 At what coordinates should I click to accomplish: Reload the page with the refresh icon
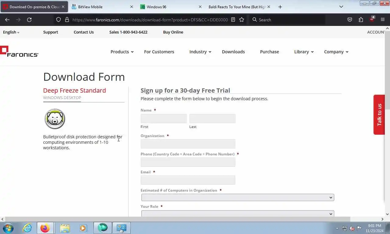pos(29,19)
